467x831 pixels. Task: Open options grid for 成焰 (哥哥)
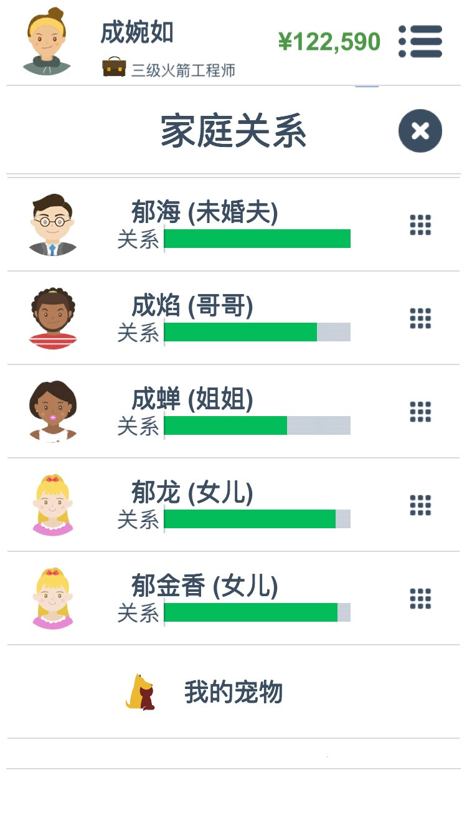[420, 318]
